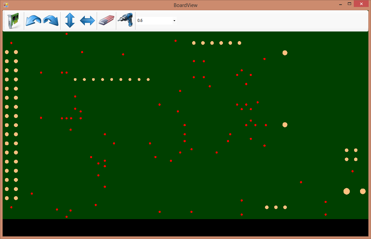
Task: Click the rightmost pad in the bottom three-pad row
Action: point(285,207)
